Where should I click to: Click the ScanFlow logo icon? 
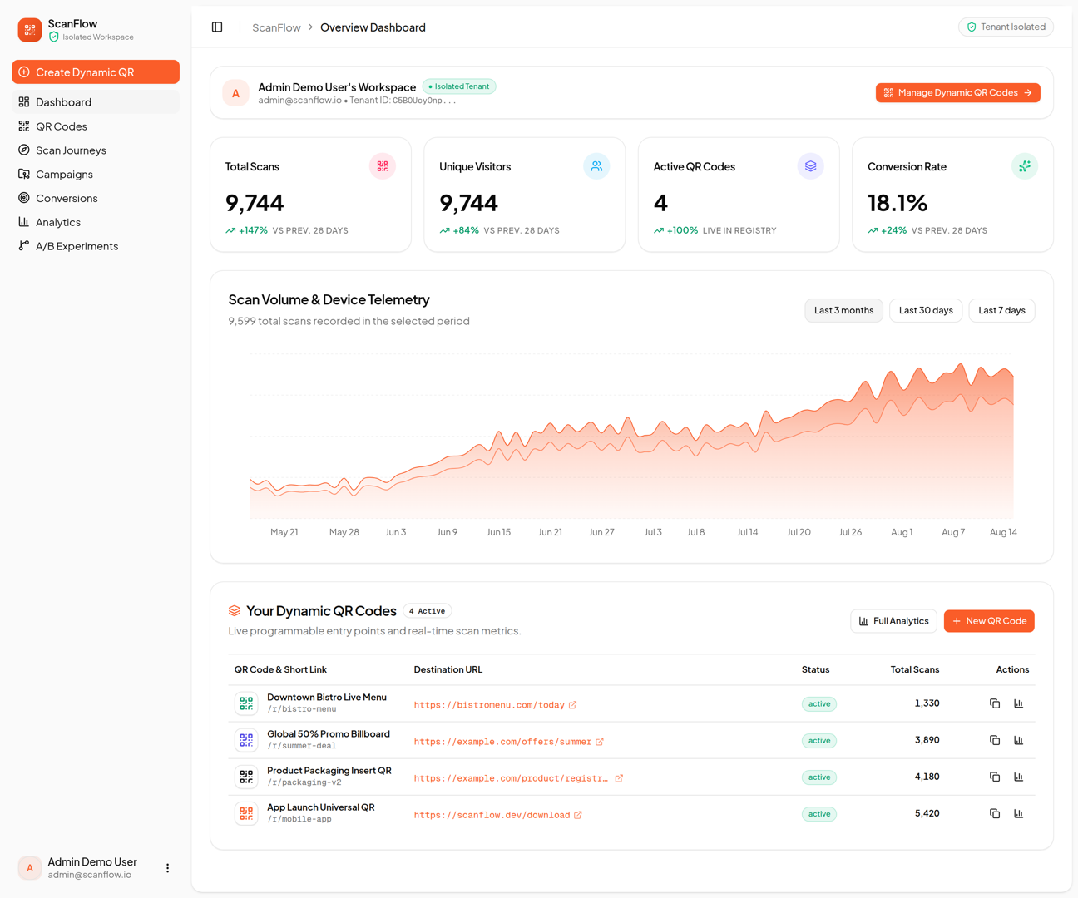[x=30, y=30]
